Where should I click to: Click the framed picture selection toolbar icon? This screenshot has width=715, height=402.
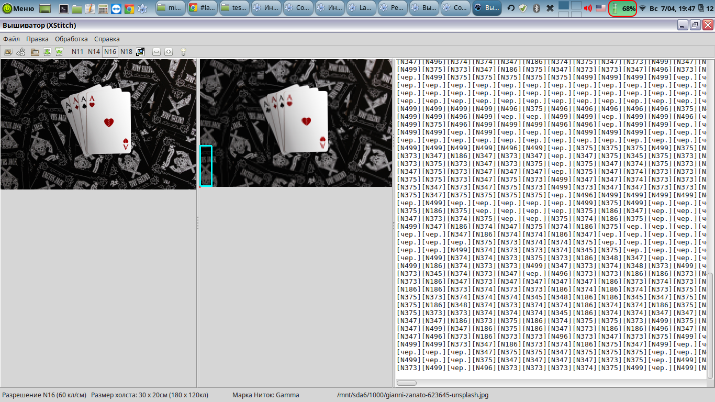pyautogui.click(x=140, y=51)
